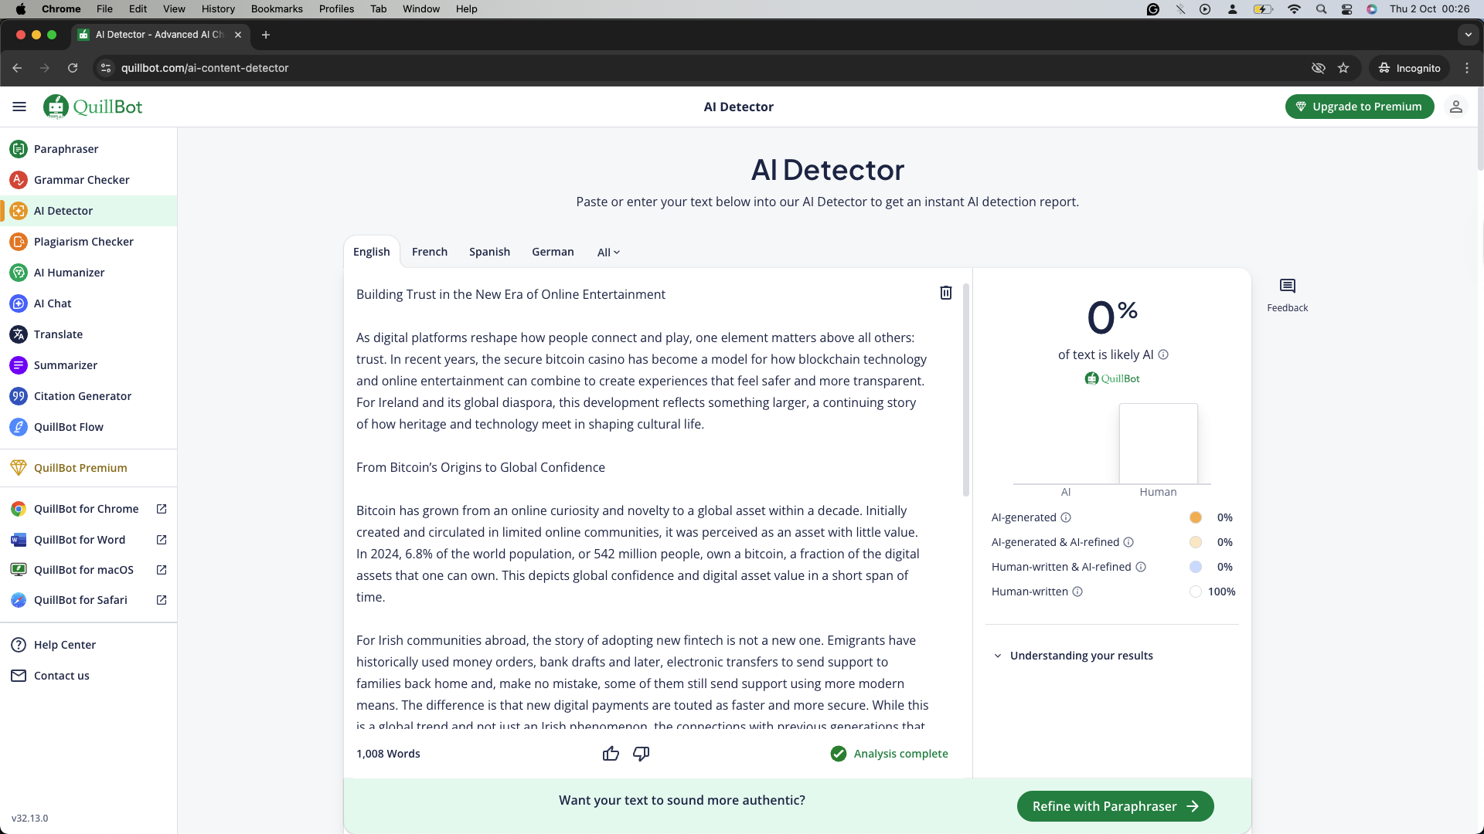The image size is (1484, 834).
Task: Open AI Humanizer from the sidebar
Action: tap(69, 273)
